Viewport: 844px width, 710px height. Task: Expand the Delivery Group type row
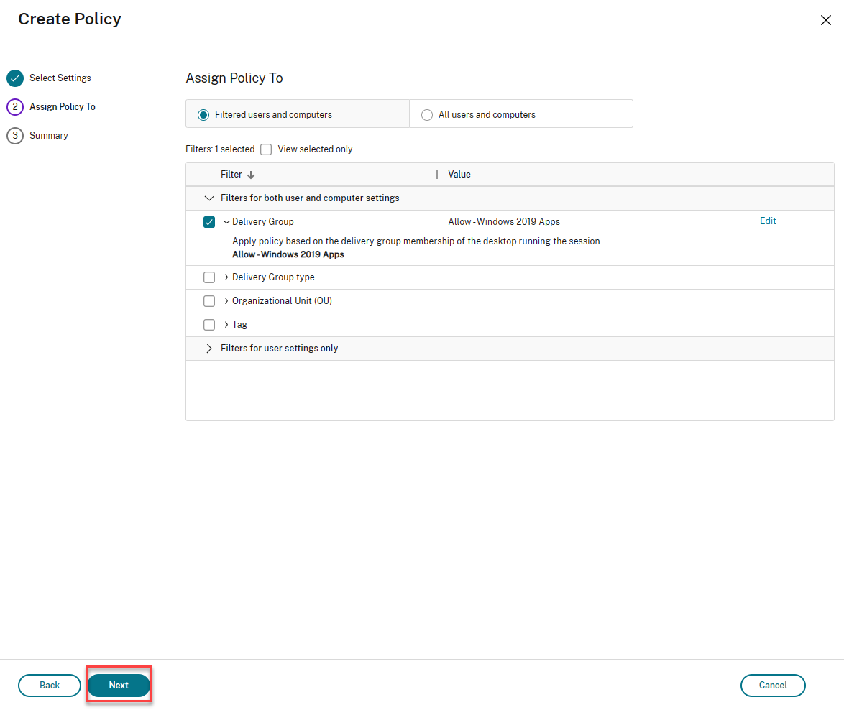(226, 277)
